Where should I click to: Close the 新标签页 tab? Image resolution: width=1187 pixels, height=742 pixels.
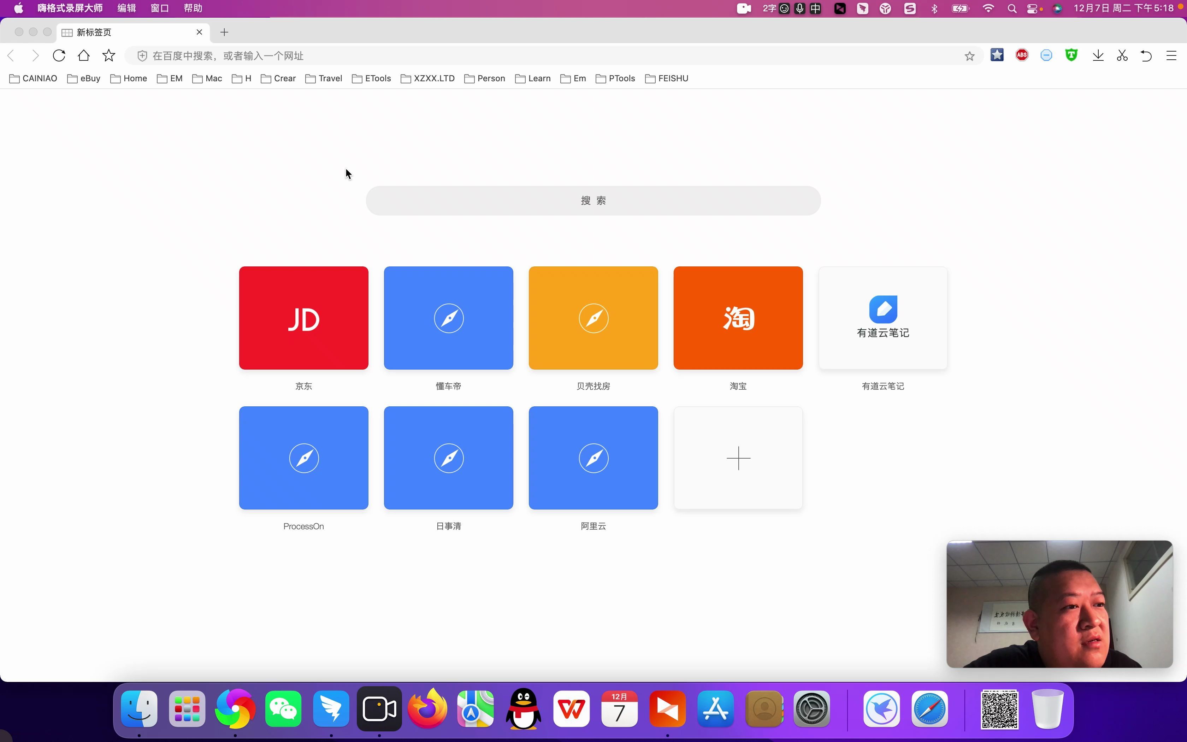(x=199, y=32)
